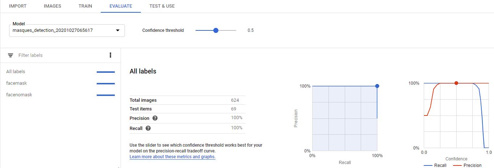Select All labels in the label list
This screenshot has width=494, height=168.
[x=16, y=72]
